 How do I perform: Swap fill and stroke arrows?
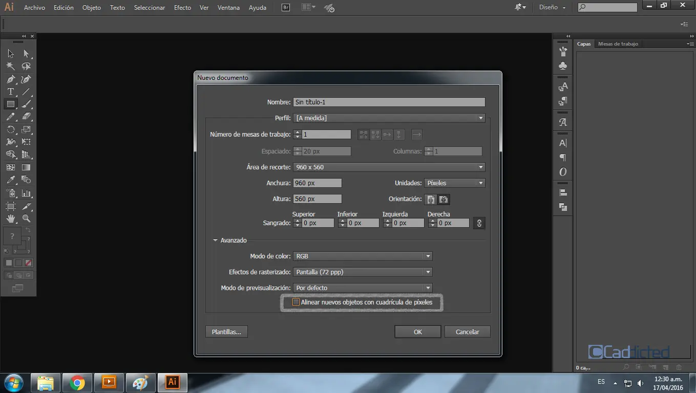(28, 231)
